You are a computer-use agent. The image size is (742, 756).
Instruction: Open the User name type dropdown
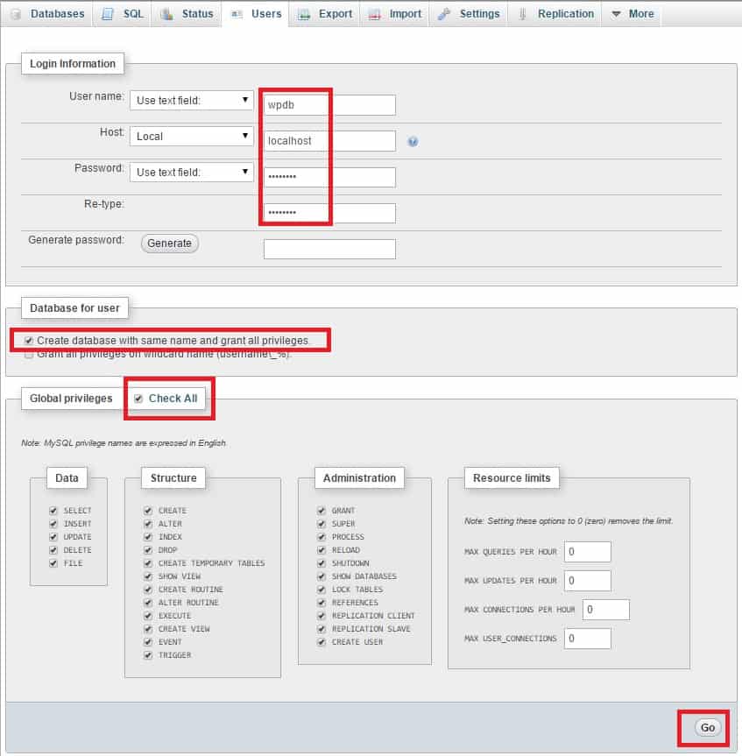tap(192, 101)
